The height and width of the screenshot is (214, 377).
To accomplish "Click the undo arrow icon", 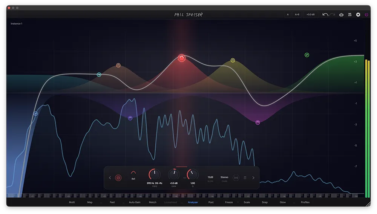I will [325, 15].
